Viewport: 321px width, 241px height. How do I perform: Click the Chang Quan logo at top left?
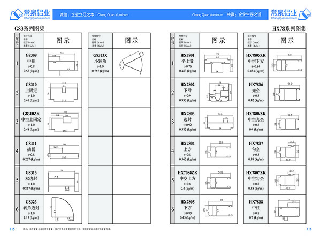click(30, 14)
